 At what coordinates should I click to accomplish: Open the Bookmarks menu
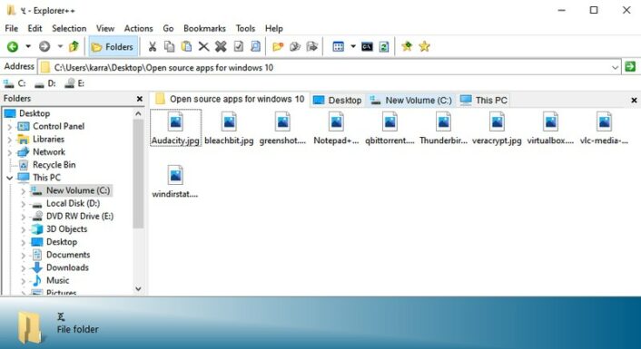coord(204,28)
